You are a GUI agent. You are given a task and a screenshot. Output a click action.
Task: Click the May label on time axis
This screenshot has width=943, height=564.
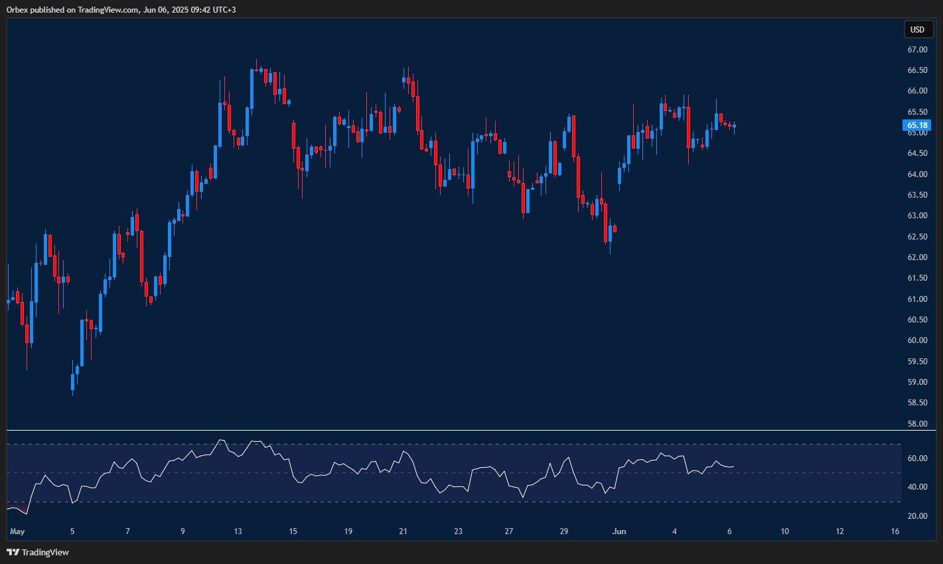(17, 531)
